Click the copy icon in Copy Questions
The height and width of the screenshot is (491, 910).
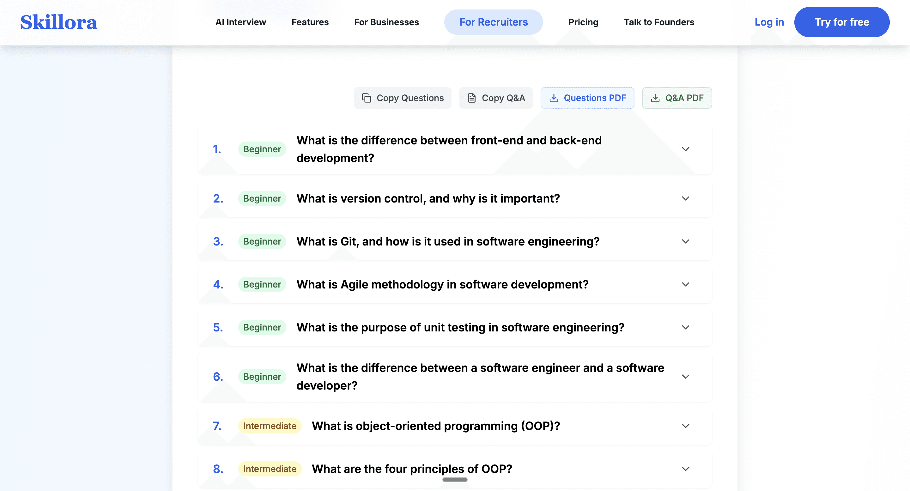click(366, 98)
